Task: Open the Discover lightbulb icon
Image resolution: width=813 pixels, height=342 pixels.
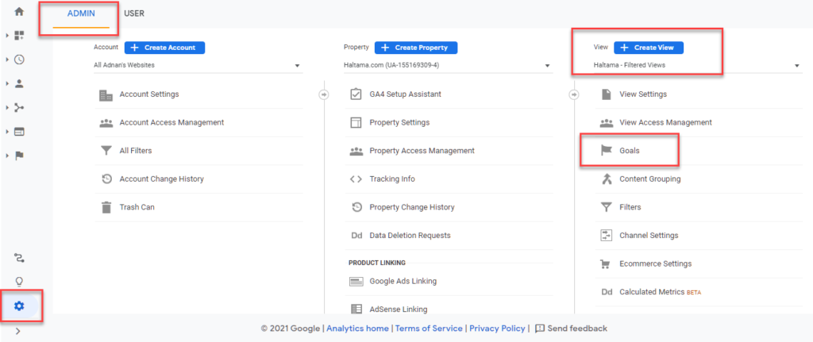Action: point(19,282)
